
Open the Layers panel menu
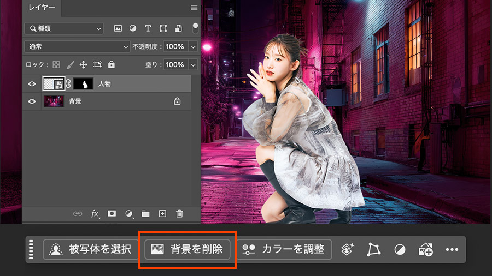[x=194, y=8]
